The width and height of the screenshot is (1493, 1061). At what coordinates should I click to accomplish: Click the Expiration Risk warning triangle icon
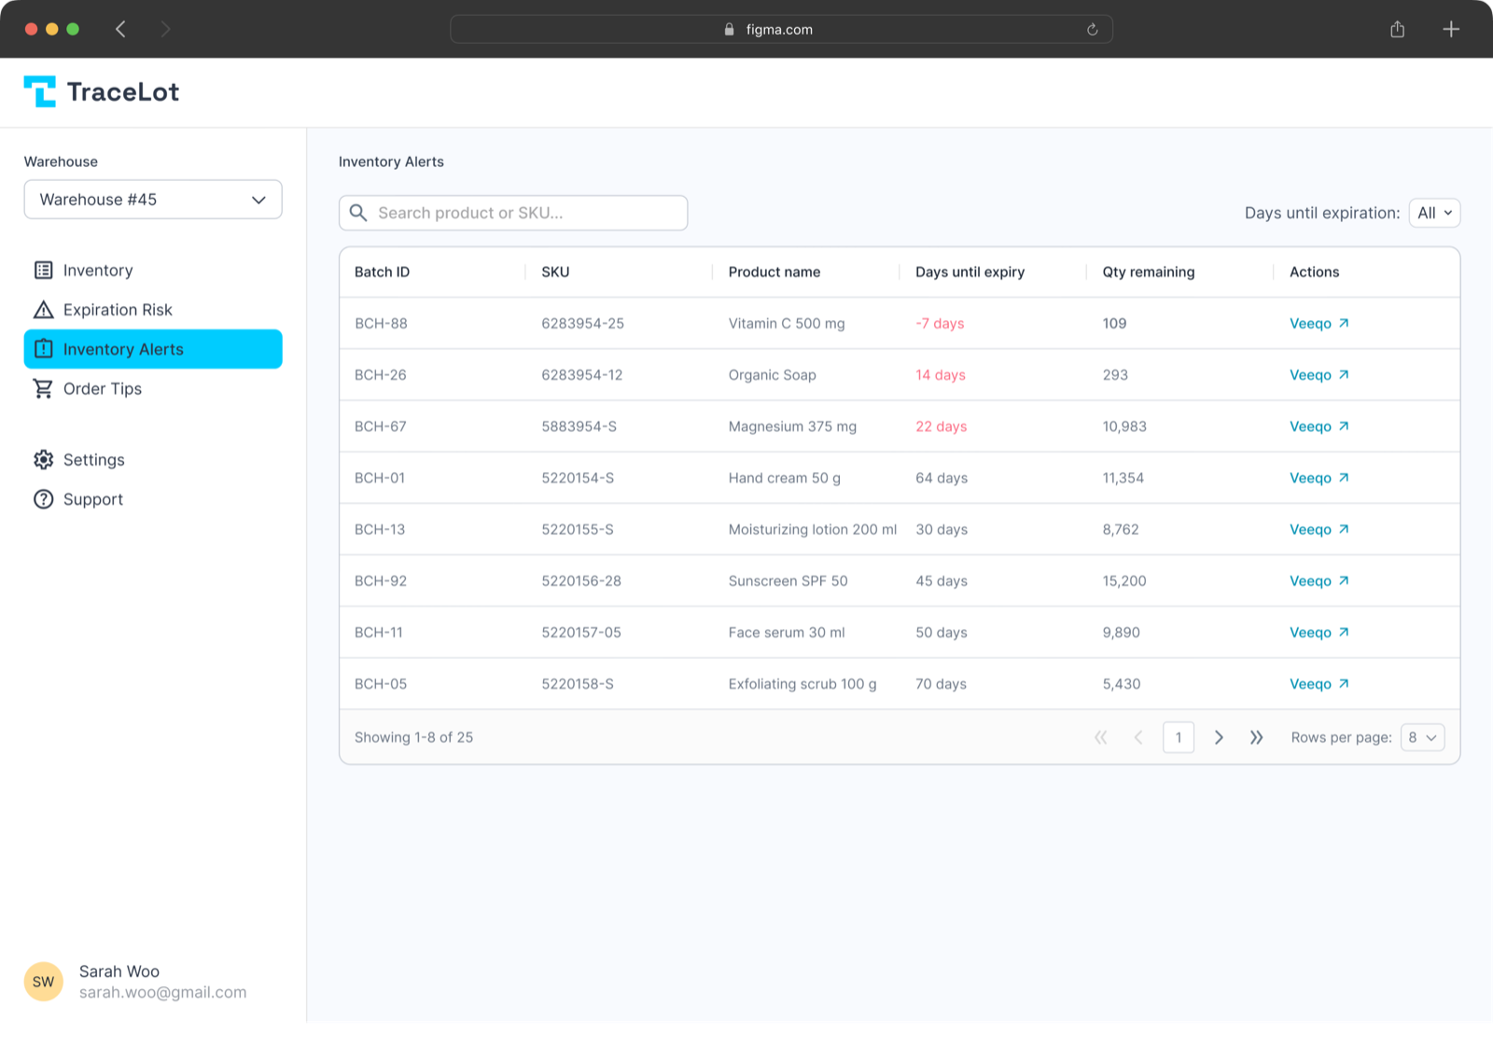tap(43, 309)
